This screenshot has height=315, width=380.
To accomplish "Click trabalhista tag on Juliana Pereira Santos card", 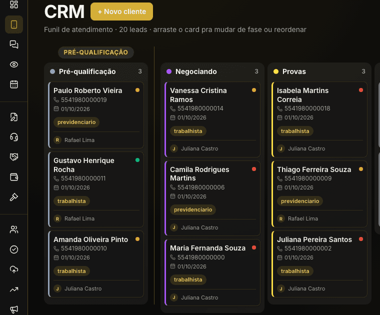I will 295,271.
